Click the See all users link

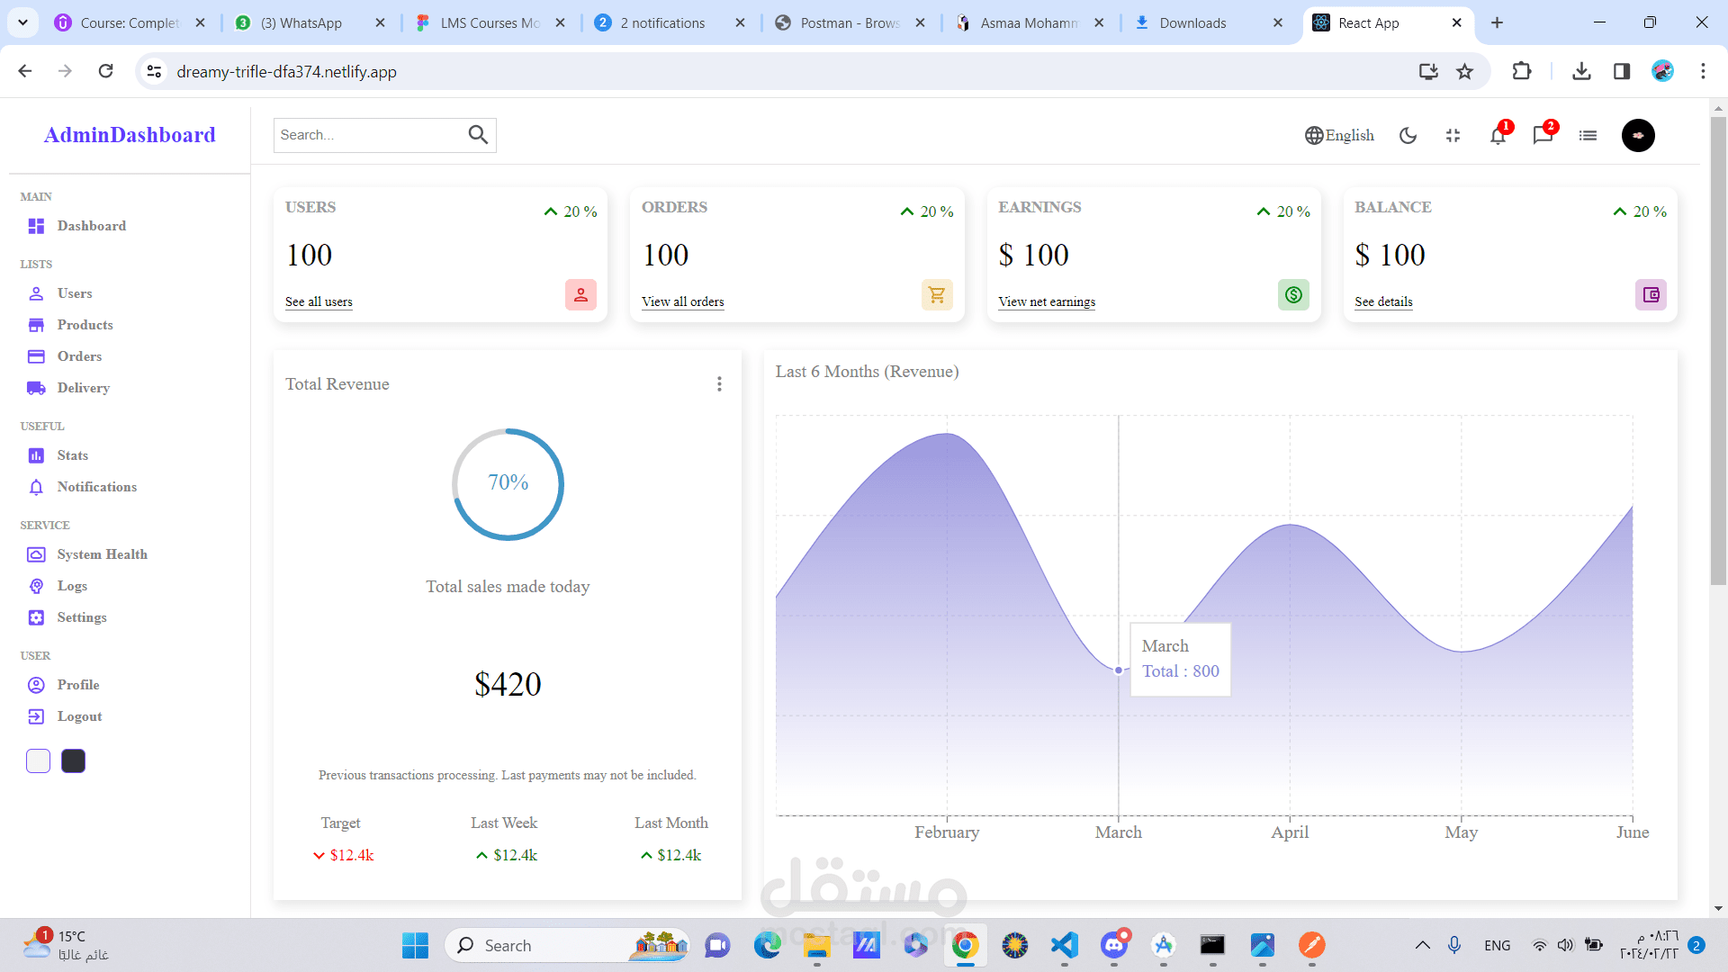click(319, 301)
